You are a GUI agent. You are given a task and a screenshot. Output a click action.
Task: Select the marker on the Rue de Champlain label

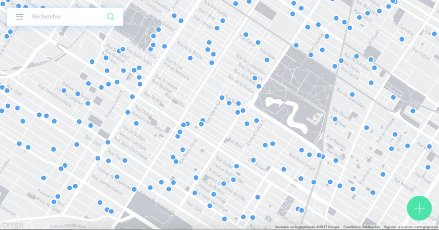coord(352,95)
